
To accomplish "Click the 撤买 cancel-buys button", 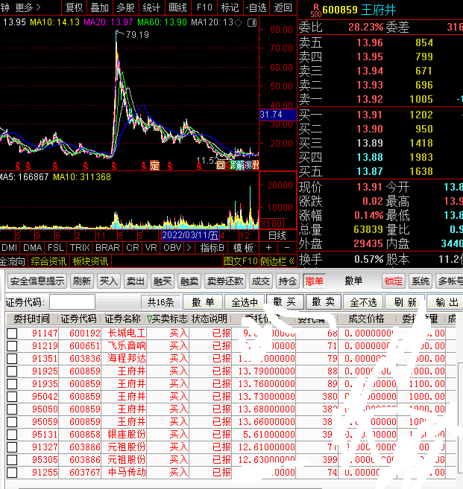I will pos(285,302).
